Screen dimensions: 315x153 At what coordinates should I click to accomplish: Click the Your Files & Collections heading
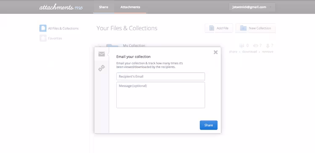tap(127, 28)
